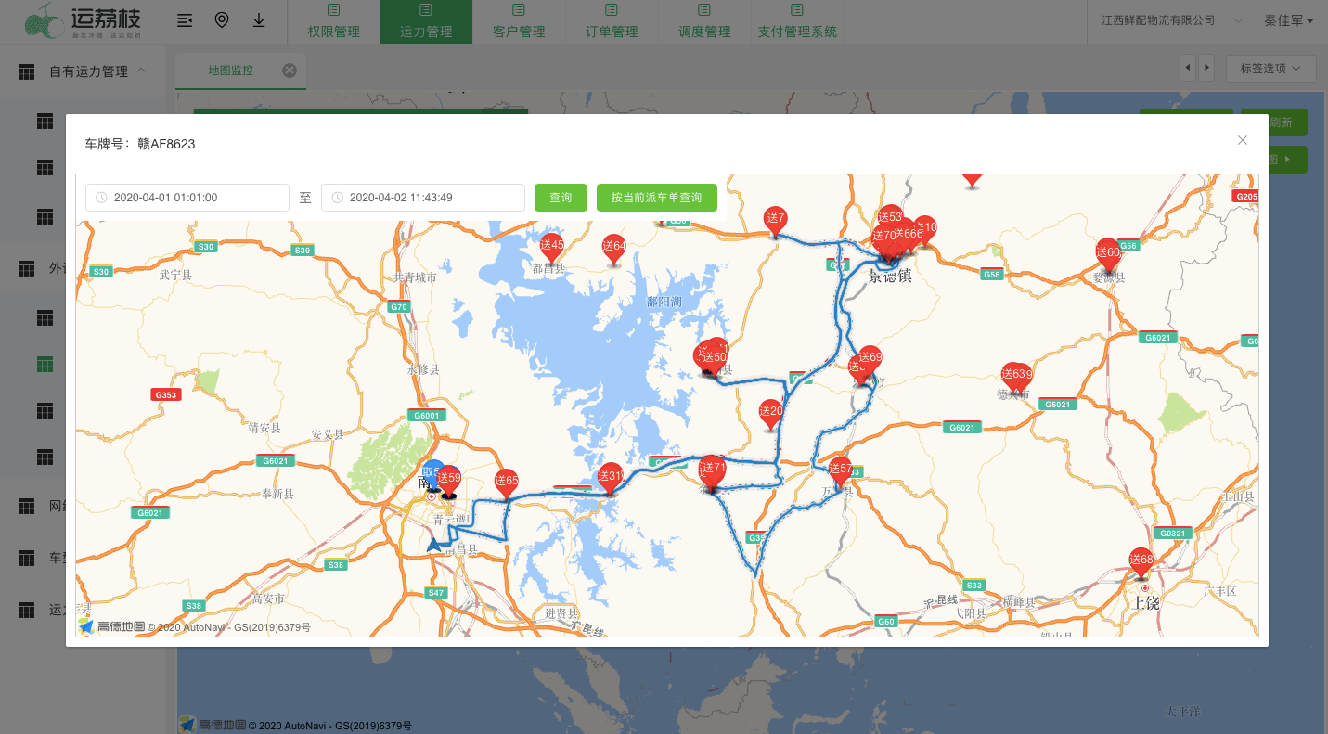Click the 按当前派车单查询 button
The width and height of the screenshot is (1328, 734).
tap(656, 198)
